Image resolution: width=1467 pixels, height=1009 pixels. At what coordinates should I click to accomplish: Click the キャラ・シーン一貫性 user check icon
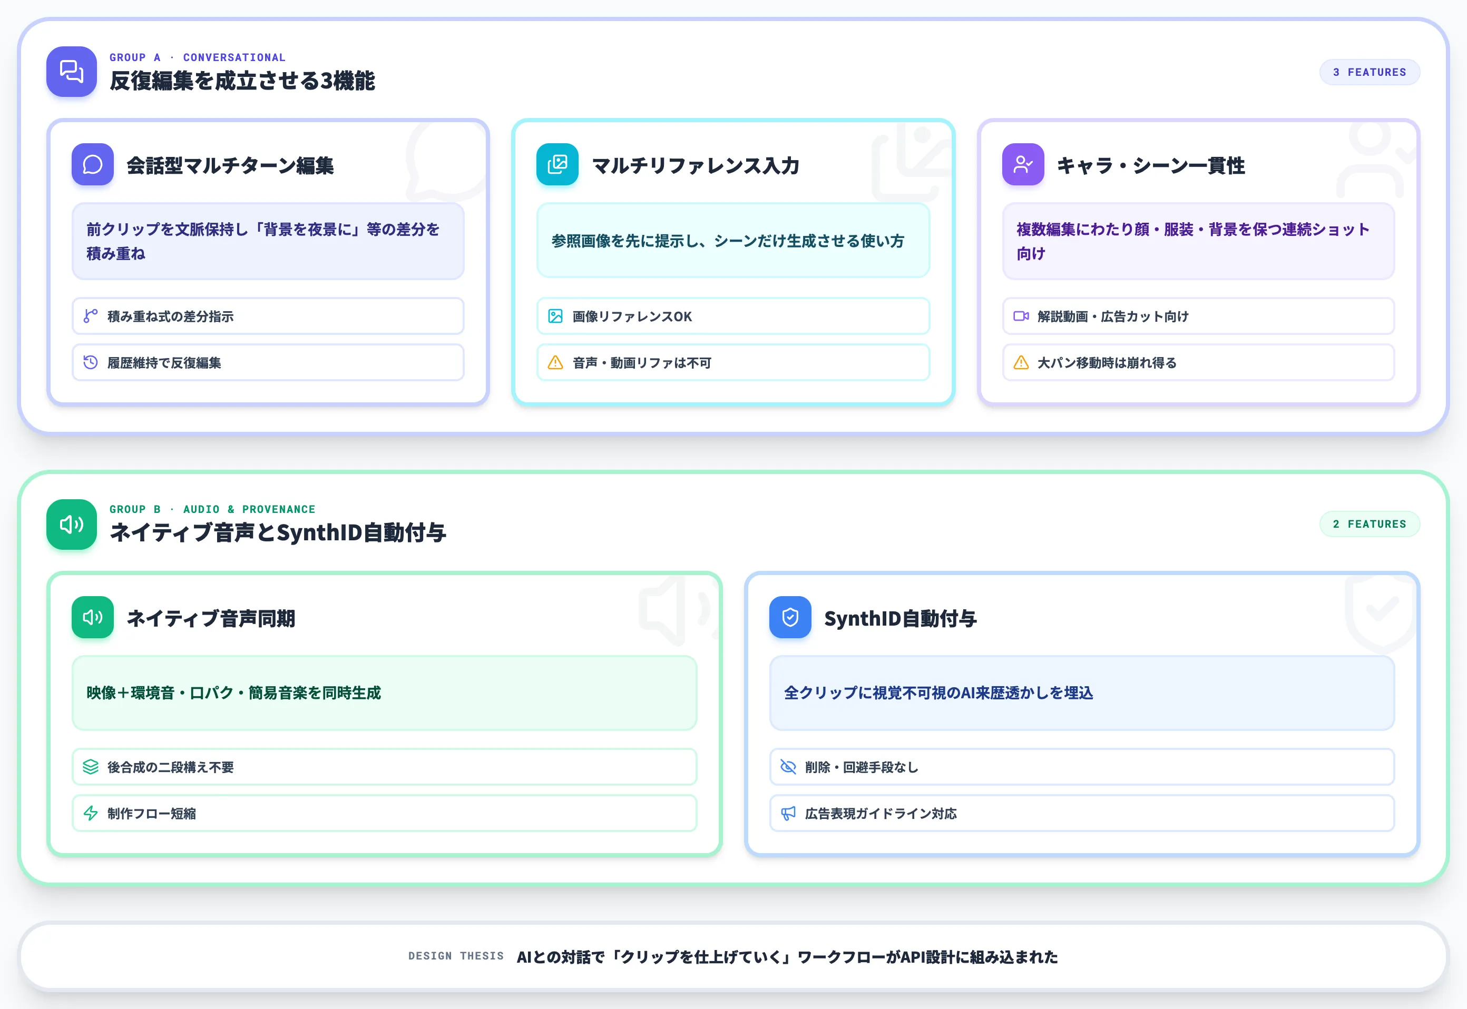(1023, 164)
